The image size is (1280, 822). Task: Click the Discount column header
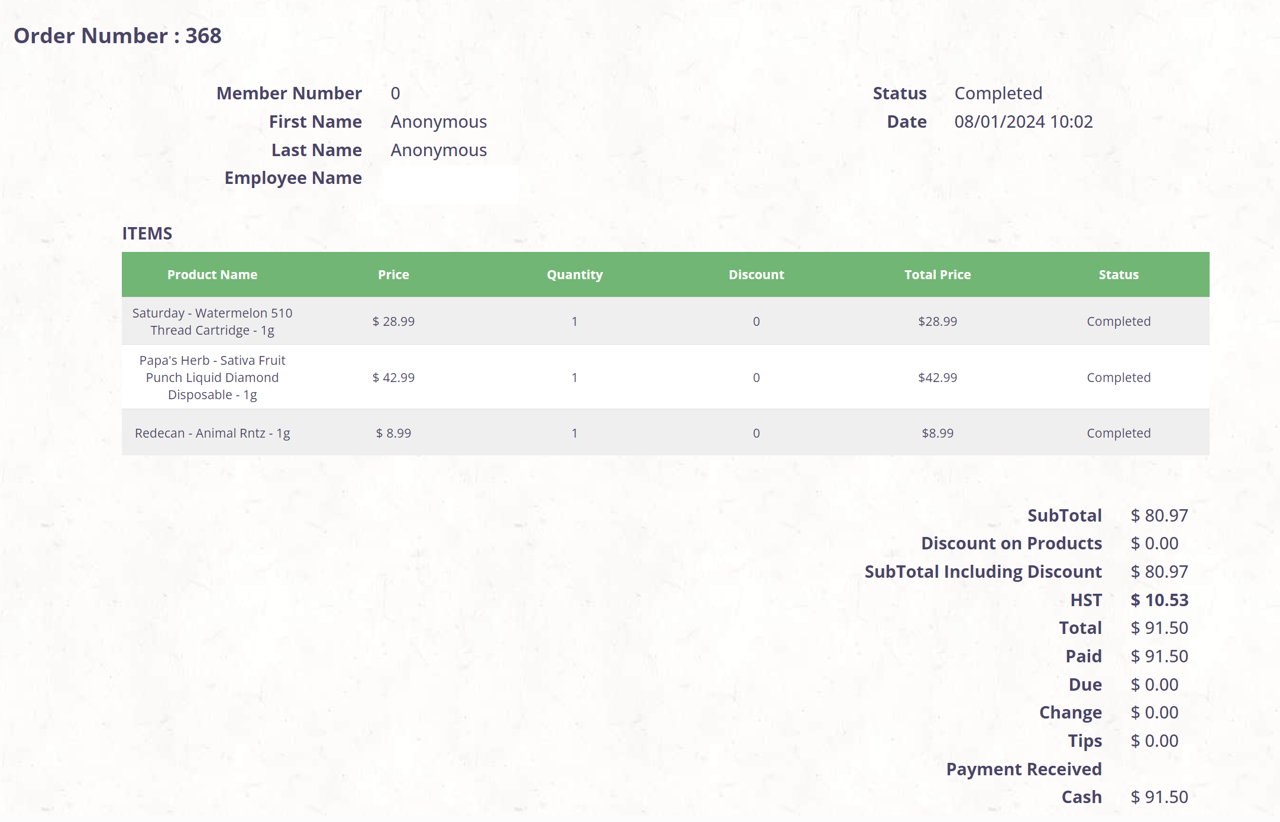756,274
